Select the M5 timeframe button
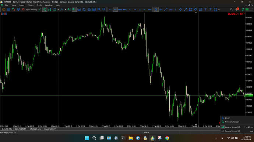 pos(115,10)
